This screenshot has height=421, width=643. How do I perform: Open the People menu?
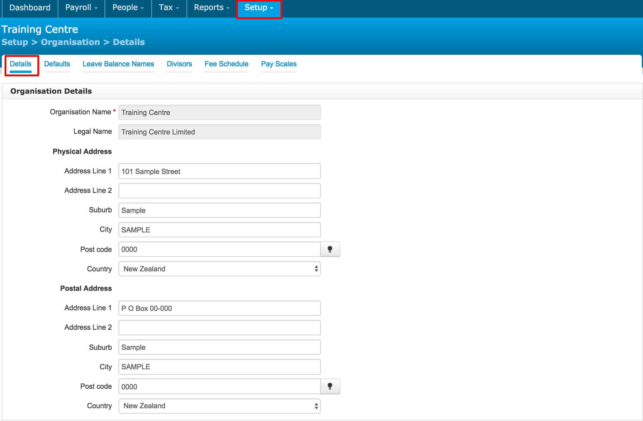click(x=128, y=8)
